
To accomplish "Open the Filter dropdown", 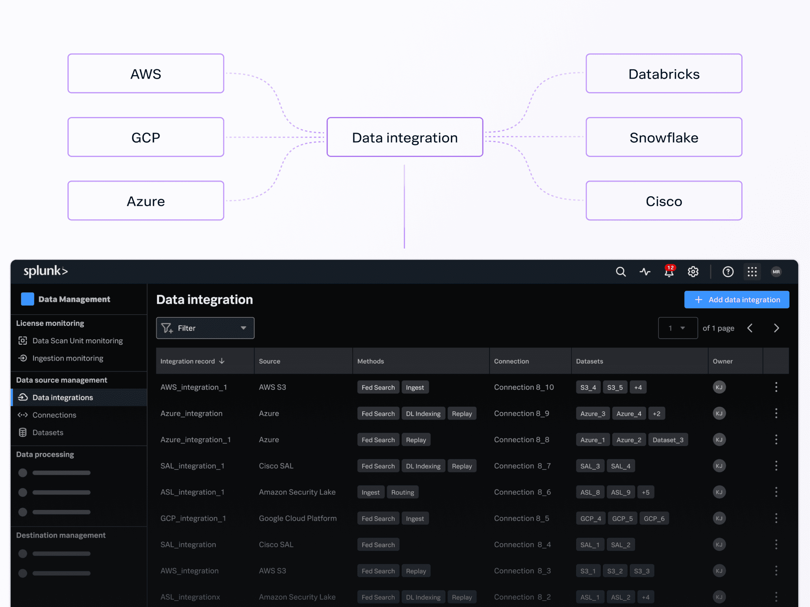I will pyautogui.click(x=205, y=328).
